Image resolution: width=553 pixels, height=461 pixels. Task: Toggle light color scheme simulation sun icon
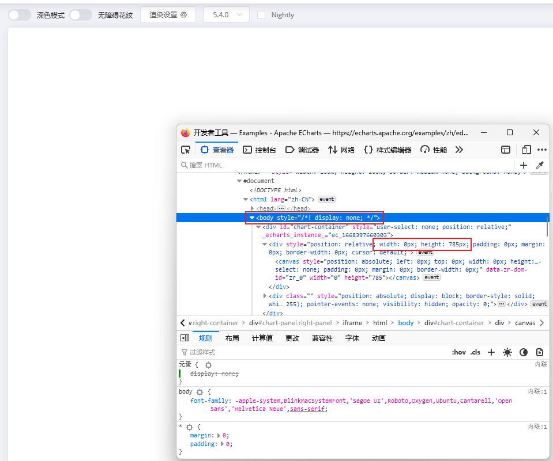coord(507,352)
